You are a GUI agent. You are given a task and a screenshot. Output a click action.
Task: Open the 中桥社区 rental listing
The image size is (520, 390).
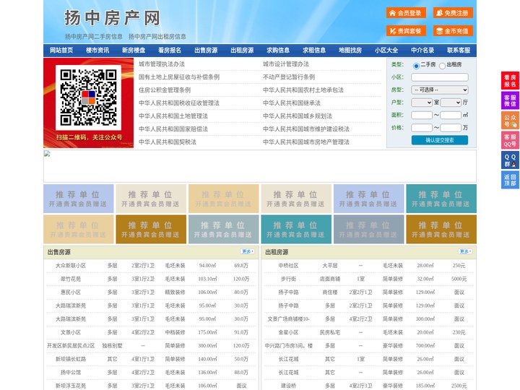(x=288, y=266)
